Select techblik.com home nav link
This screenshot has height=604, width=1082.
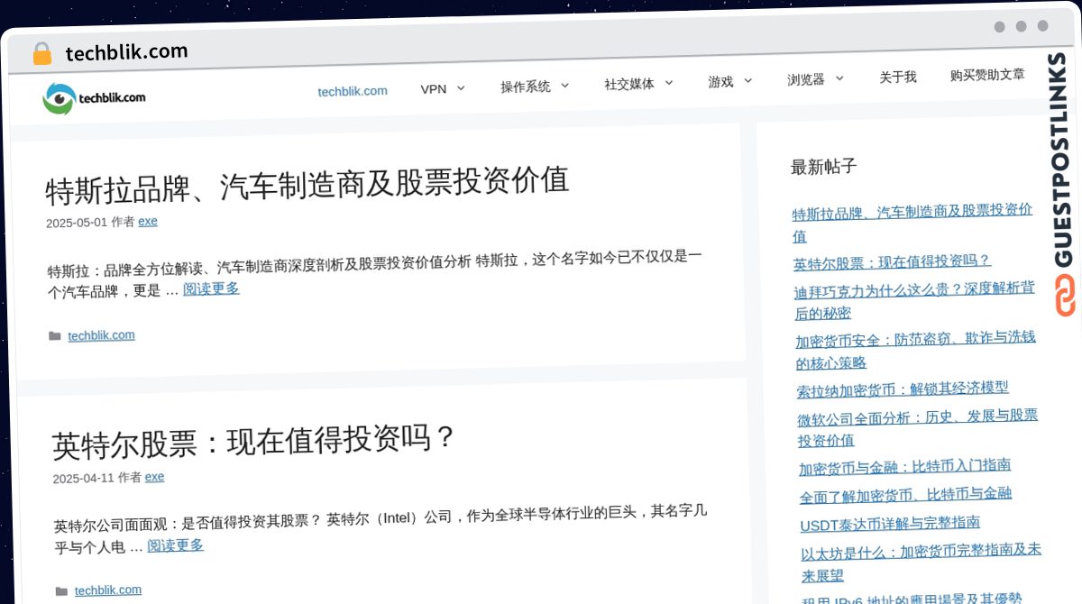pos(353,91)
